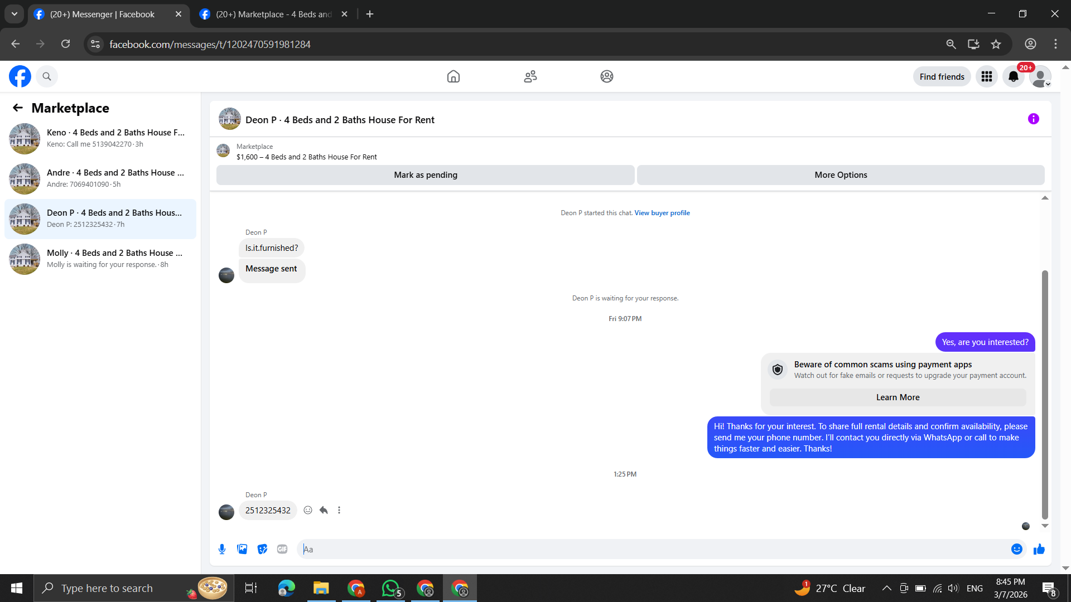
Task: Open Chrome three-dot menu
Action: click(x=1055, y=44)
